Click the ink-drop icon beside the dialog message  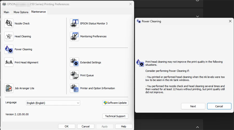click(x=140, y=63)
